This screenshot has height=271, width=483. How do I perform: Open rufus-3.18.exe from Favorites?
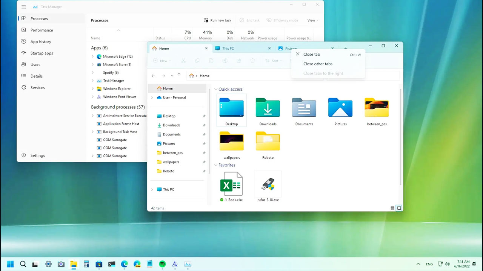point(268,186)
